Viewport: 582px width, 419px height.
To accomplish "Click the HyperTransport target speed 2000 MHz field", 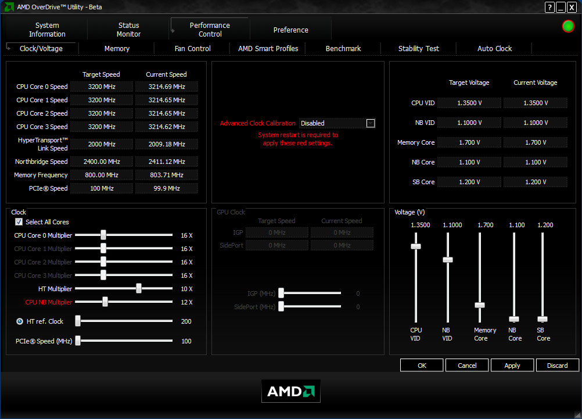I will [101, 144].
